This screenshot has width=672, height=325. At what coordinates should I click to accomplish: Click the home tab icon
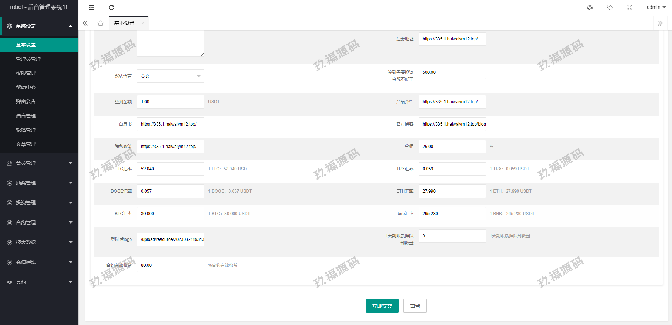point(100,23)
